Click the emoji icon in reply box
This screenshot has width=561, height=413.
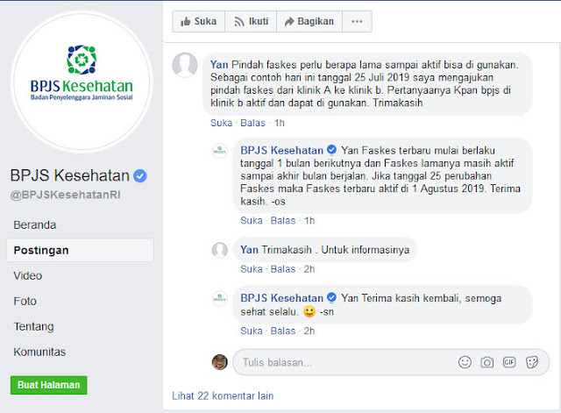[465, 362]
